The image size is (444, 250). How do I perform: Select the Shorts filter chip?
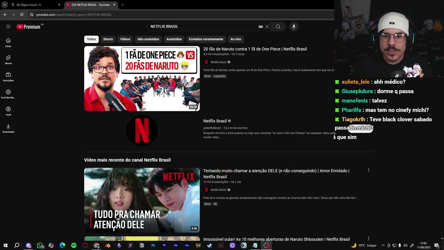(x=108, y=39)
